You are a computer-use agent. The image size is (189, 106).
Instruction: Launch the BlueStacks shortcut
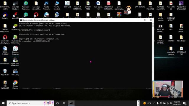(15, 27)
